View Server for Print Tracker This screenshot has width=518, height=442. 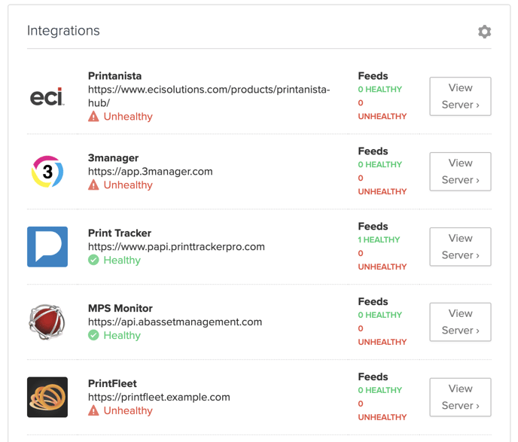coord(460,247)
